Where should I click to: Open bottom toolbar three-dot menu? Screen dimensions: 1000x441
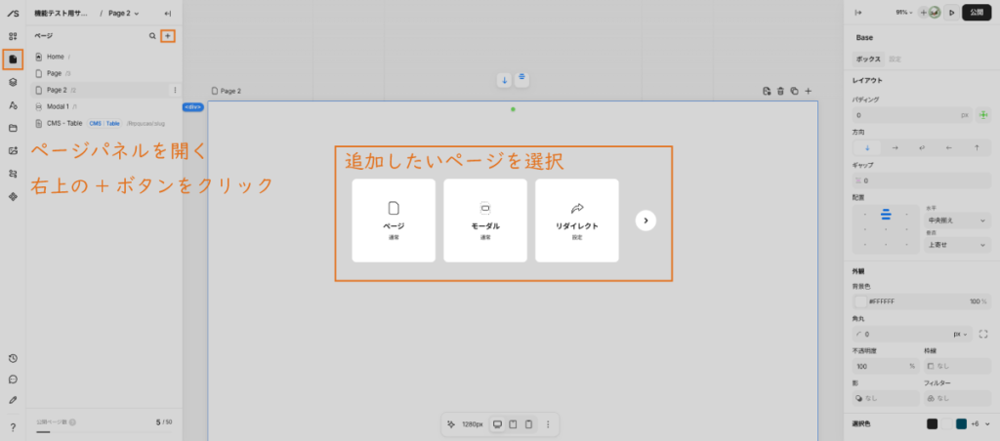coord(548,423)
